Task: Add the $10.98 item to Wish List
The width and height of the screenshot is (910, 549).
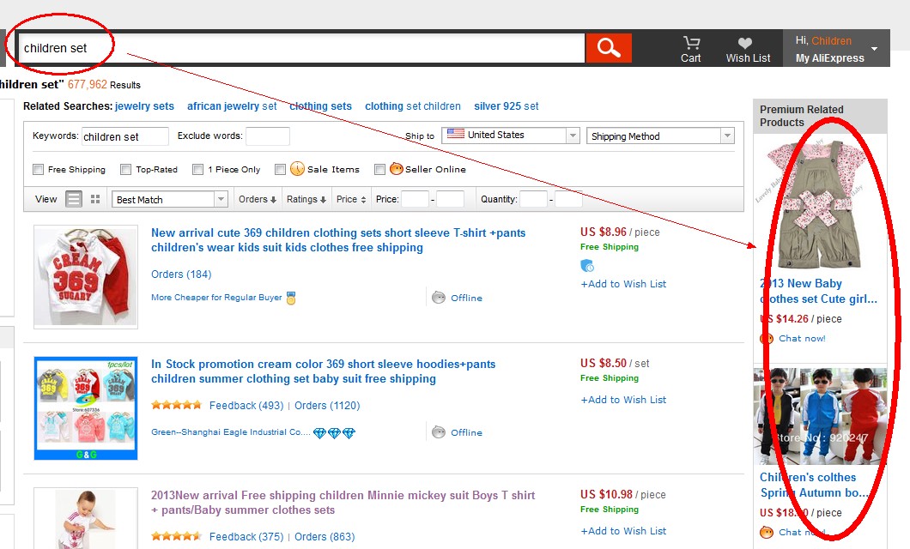Action: pos(623,531)
